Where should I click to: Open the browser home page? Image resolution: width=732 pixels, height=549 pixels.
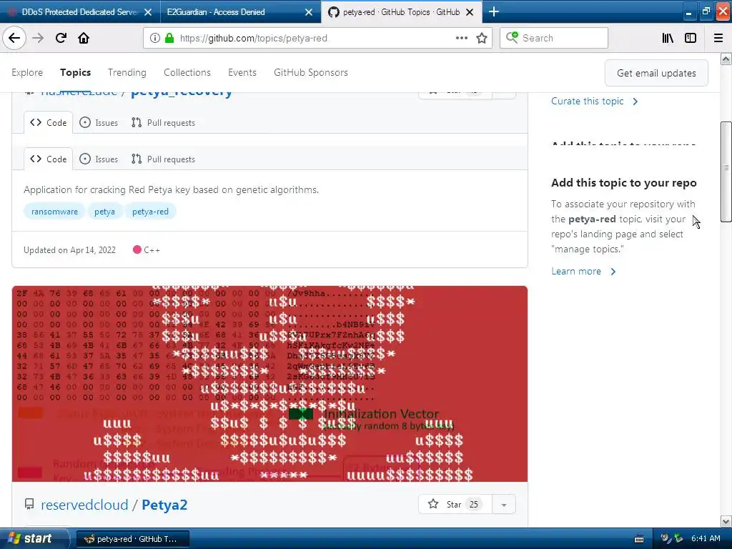(84, 38)
